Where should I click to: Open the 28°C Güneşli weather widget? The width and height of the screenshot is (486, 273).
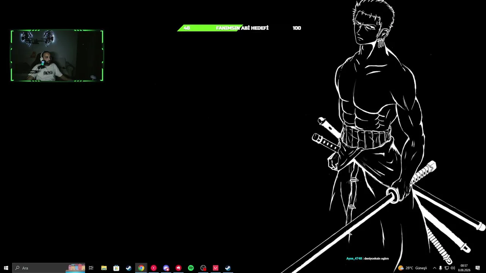(x=413, y=268)
